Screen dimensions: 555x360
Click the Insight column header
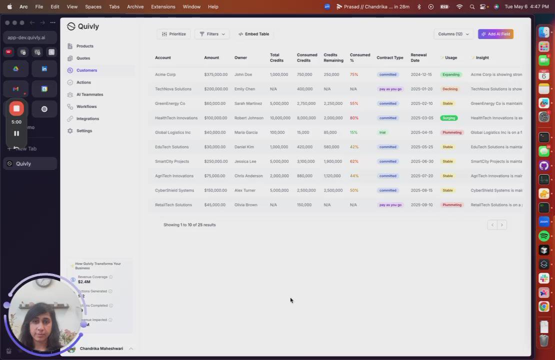click(x=482, y=57)
